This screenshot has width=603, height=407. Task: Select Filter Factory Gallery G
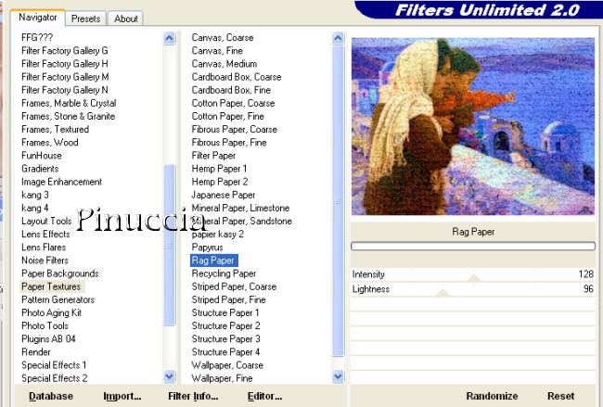pos(65,52)
